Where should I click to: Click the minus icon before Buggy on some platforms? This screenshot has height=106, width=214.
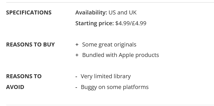tap(76, 87)
